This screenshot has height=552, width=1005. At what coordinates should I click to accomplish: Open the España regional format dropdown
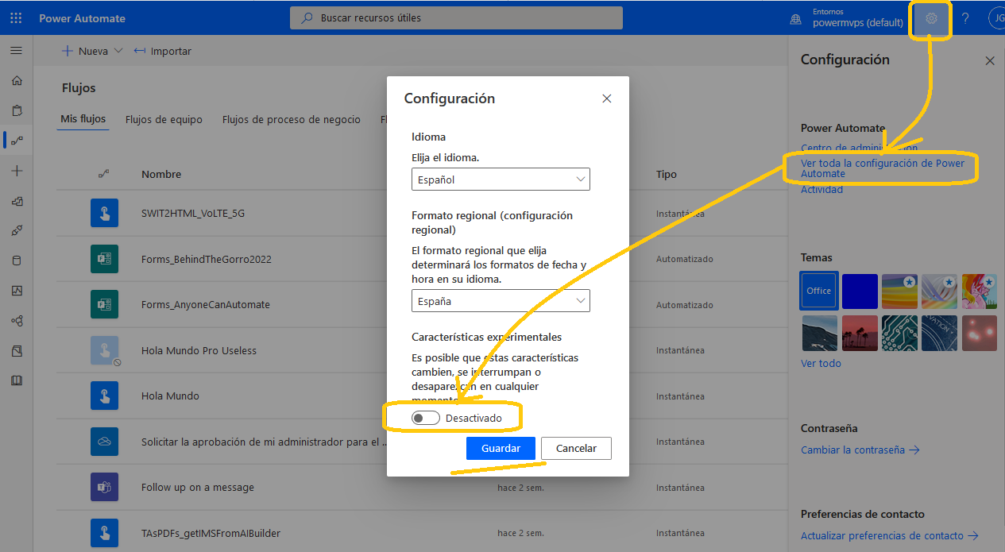point(501,301)
